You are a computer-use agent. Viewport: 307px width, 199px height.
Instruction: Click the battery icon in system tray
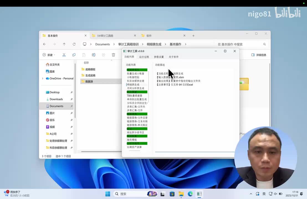(x=281, y=194)
